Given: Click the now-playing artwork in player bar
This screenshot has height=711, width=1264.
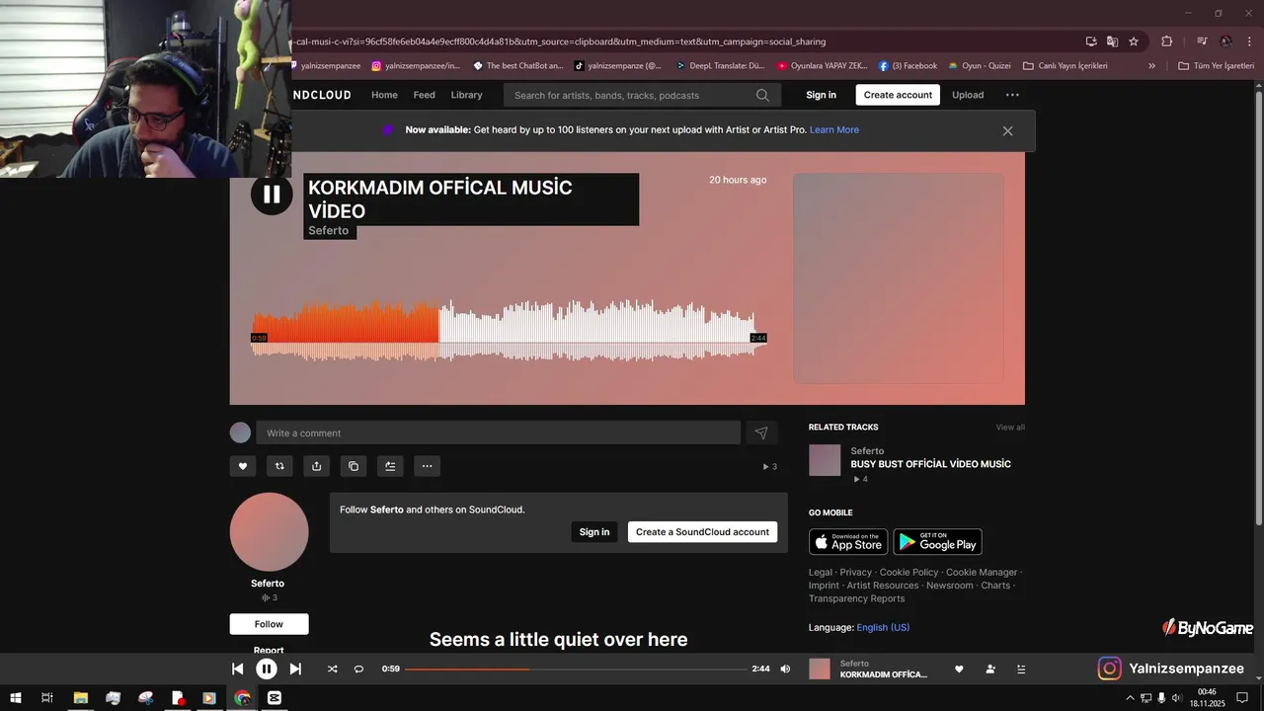Looking at the screenshot, I should pos(820,669).
